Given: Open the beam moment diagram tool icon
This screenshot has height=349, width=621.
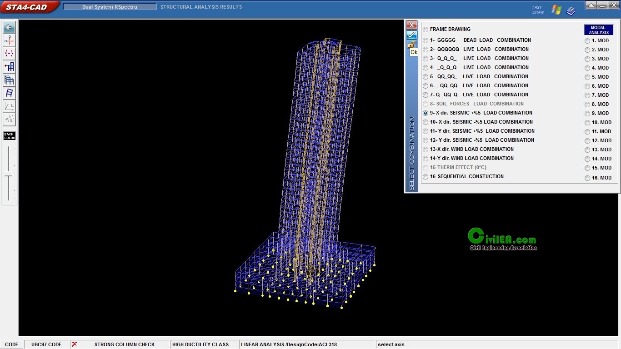Looking at the screenshot, I should point(9,54).
